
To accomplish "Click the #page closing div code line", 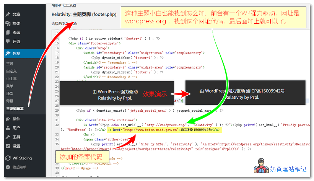I will coord(80,168).
